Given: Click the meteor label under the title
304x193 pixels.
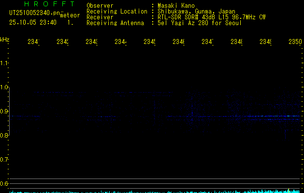Looking at the screenshot, I should tap(70, 15).
